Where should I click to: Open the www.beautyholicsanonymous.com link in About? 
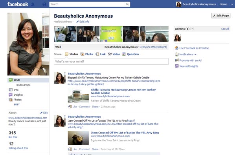[28, 118]
